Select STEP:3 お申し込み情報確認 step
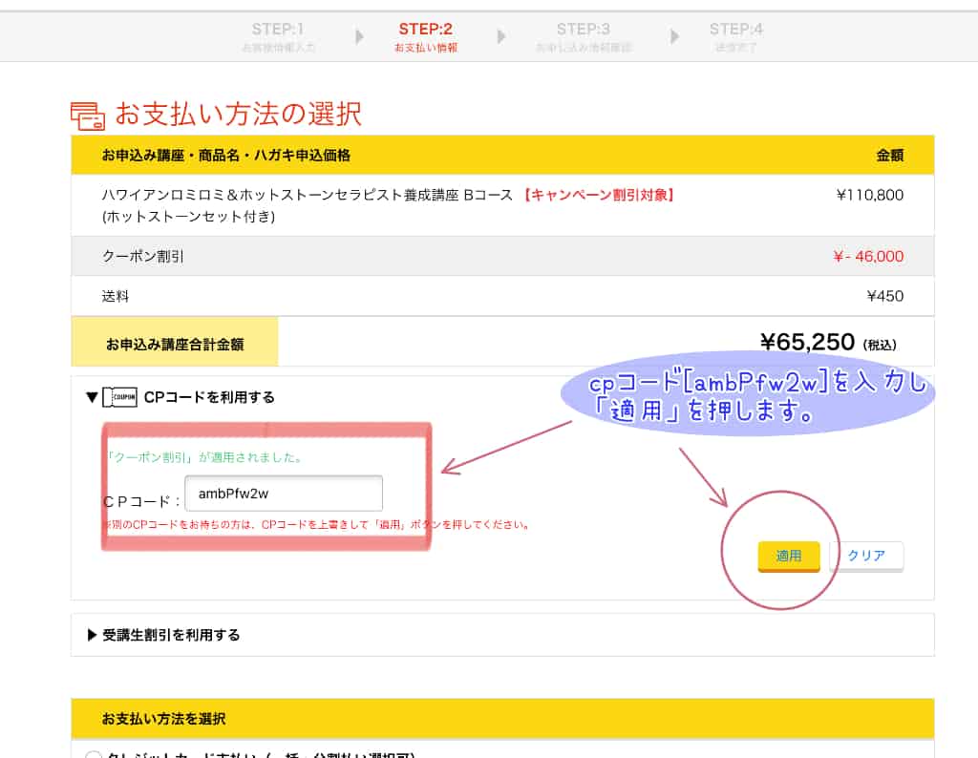The height and width of the screenshot is (758, 978). (582, 36)
